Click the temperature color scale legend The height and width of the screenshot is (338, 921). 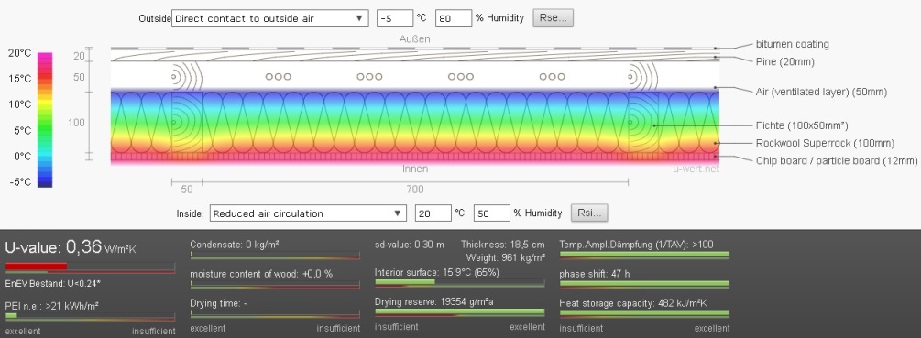(x=45, y=120)
